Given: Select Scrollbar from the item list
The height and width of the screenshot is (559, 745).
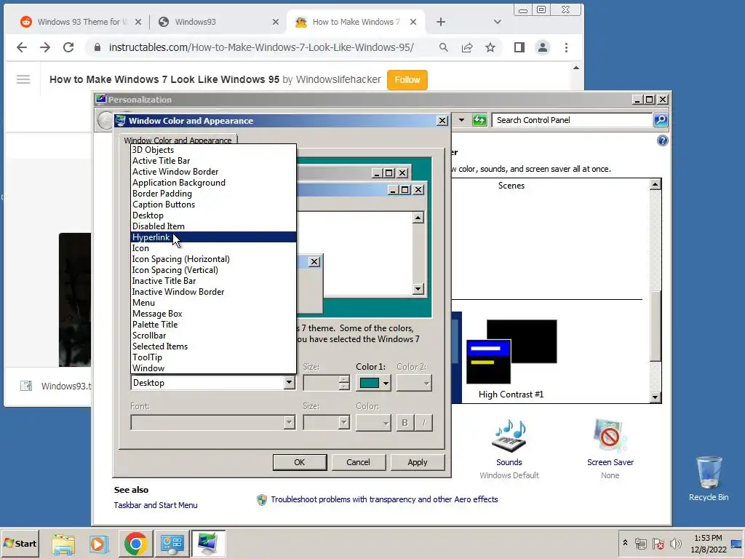Looking at the screenshot, I should pyautogui.click(x=213, y=336).
